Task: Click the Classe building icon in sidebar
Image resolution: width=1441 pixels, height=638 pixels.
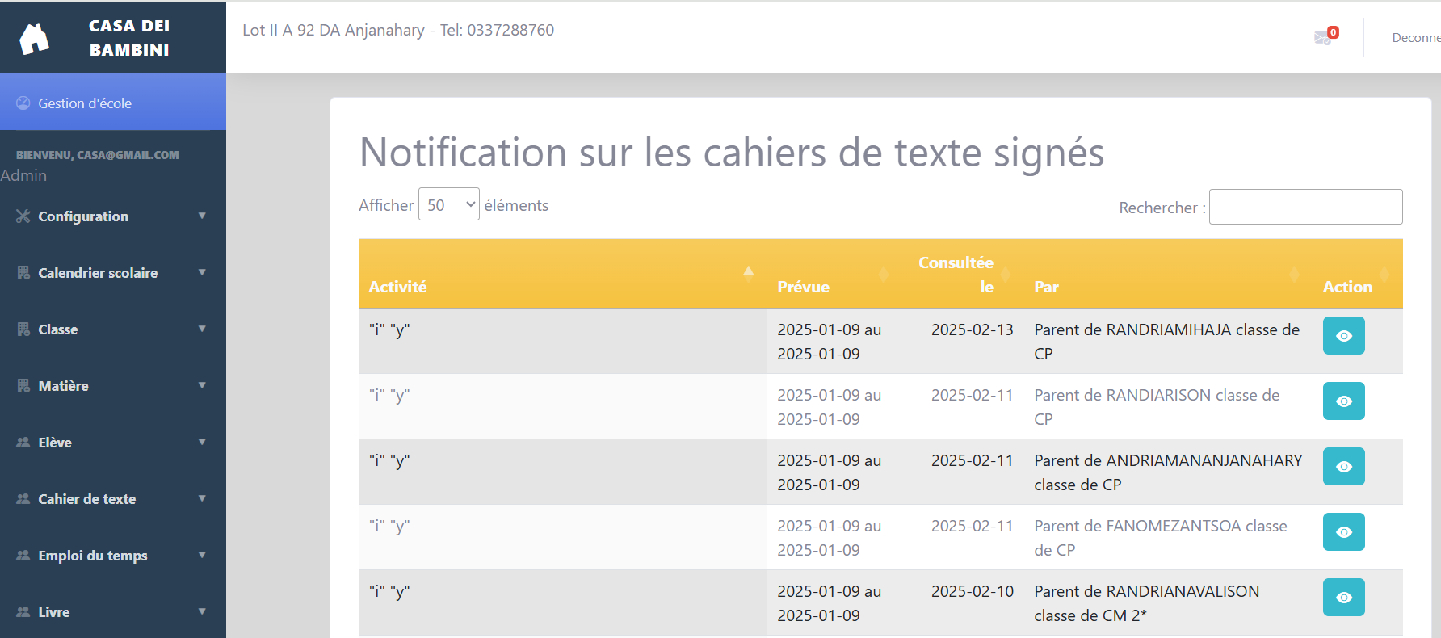Action: point(21,329)
